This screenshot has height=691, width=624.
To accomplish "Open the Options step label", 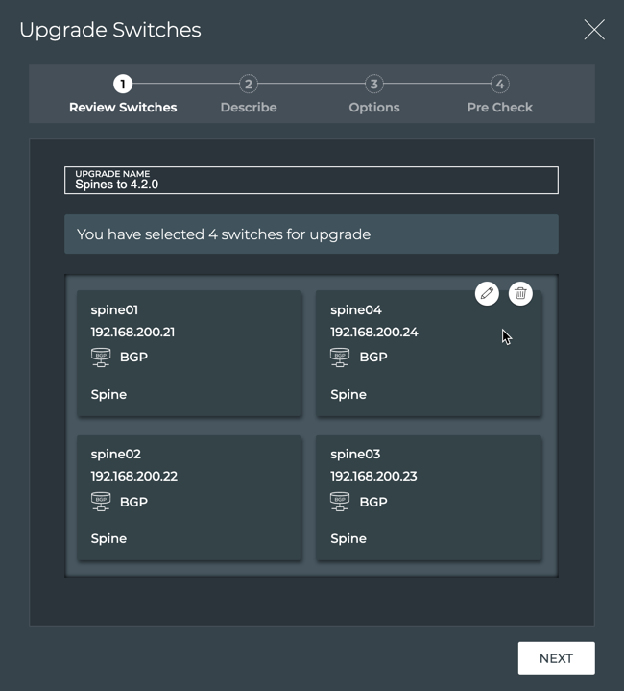I will 373,108.
